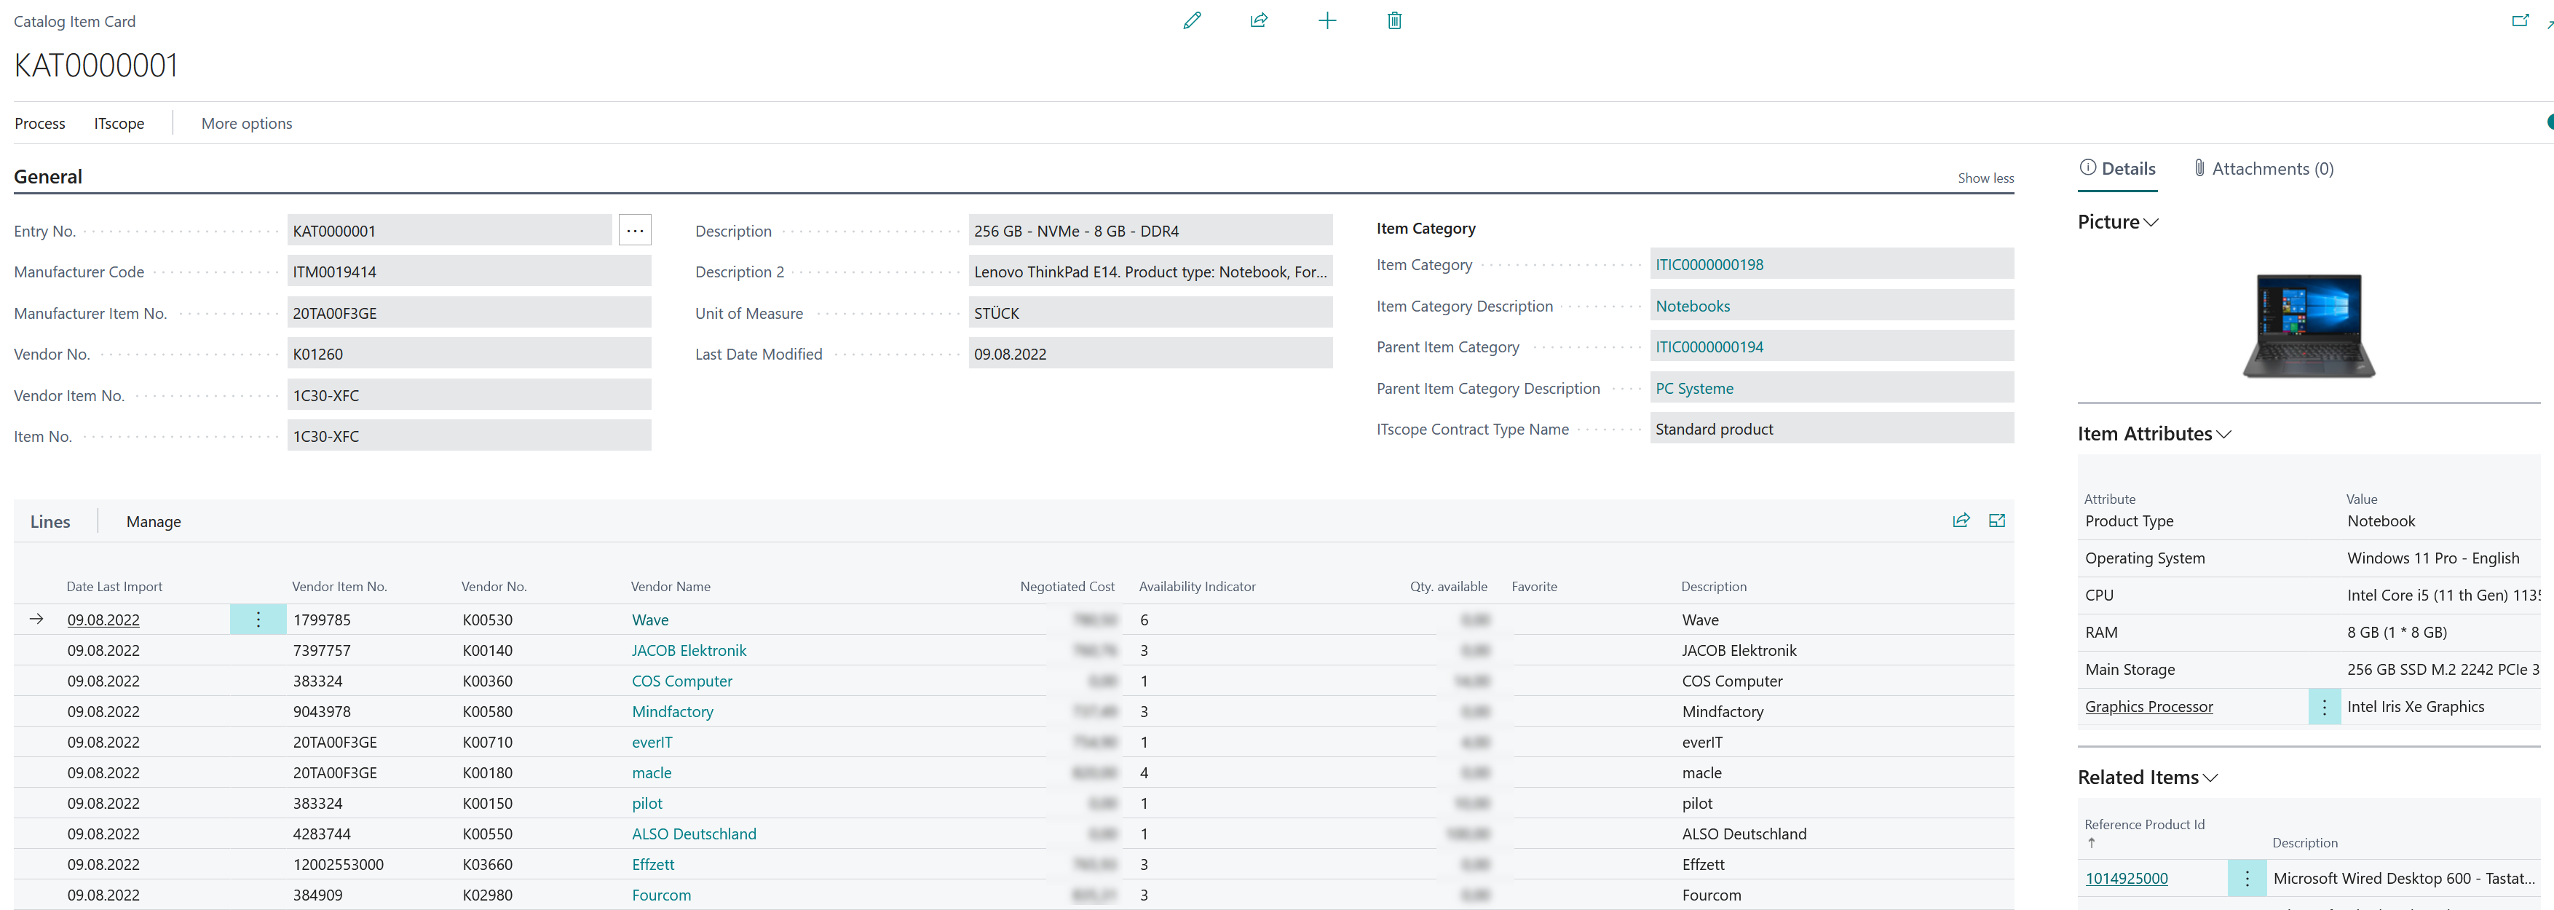
Task: Collapse the Picture section
Action: tap(2151, 223)
